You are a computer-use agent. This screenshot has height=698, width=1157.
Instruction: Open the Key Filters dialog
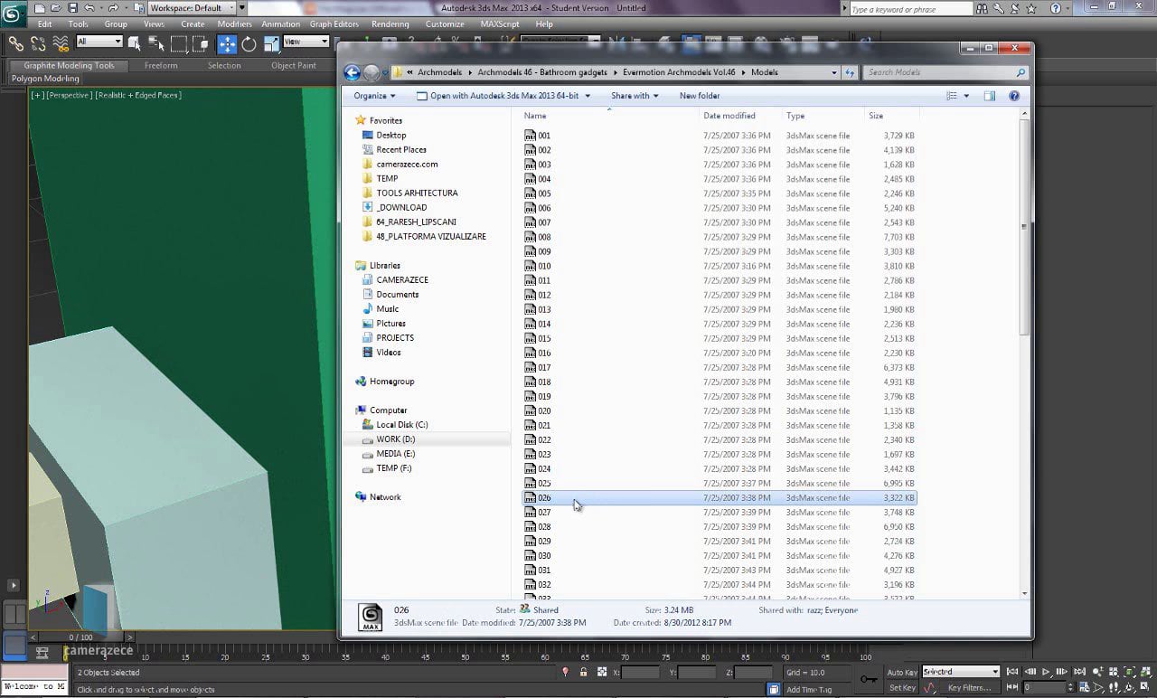coord(969,688)
